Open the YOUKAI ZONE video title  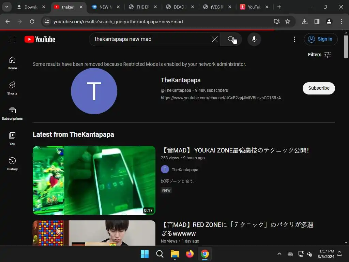pos(235,150)
